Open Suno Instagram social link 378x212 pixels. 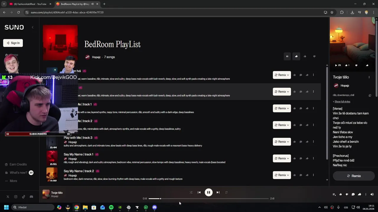tap(16, 197)
